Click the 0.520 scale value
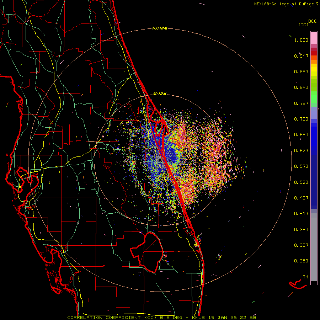This screenshot has width=320, height=320. pos(301,182)
